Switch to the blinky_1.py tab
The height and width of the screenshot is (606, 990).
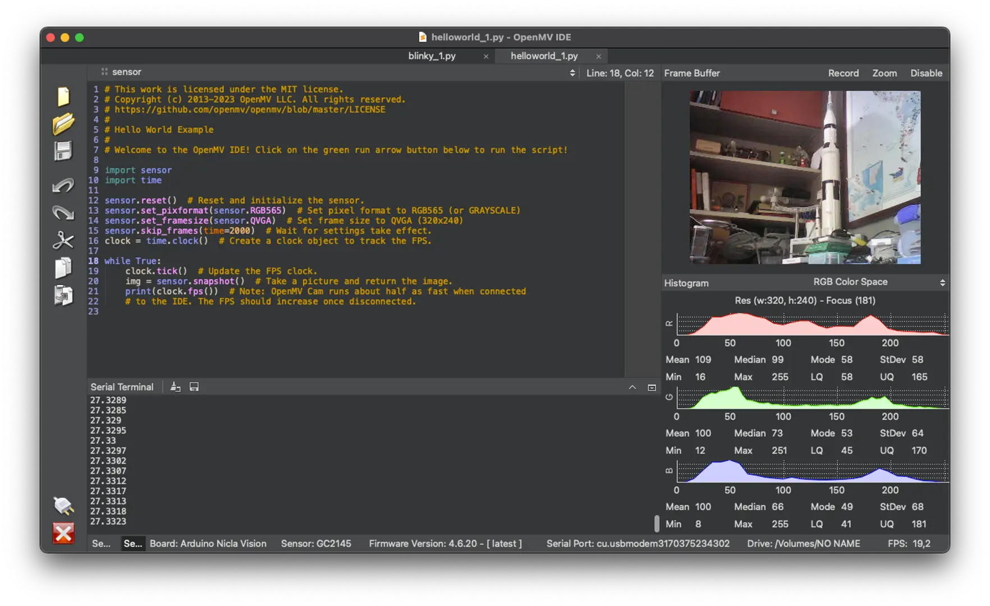click(x=432, y=56)
